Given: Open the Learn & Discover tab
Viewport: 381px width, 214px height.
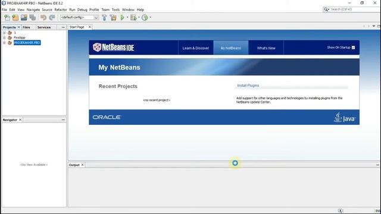Looking at the screenshot, I should [x=196, y=48].
